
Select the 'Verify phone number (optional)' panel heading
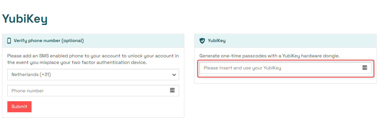click(49, 41)
